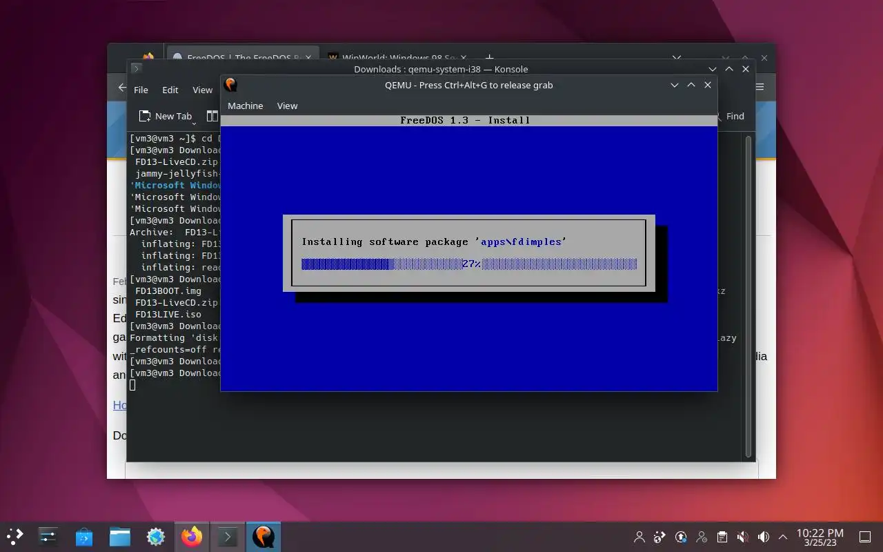Click New Tab in Konsole toolbar
This screenshot has height=552, width=883.
(165, 116)
